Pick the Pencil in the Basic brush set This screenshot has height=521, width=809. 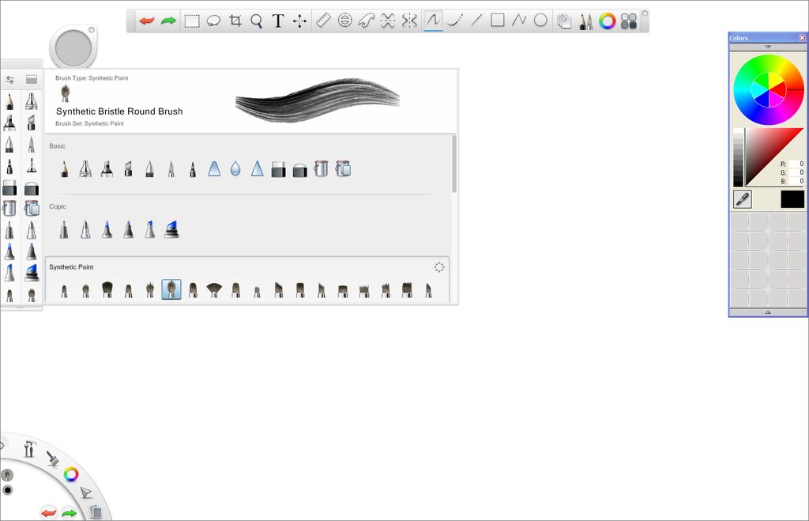pos(64,169)
